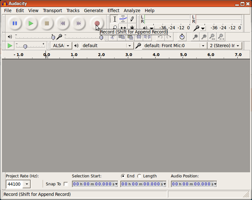This screenshot has width=252, height=200.
Task: Select the Selection (I-beam) tool
Action: point(115,19)
